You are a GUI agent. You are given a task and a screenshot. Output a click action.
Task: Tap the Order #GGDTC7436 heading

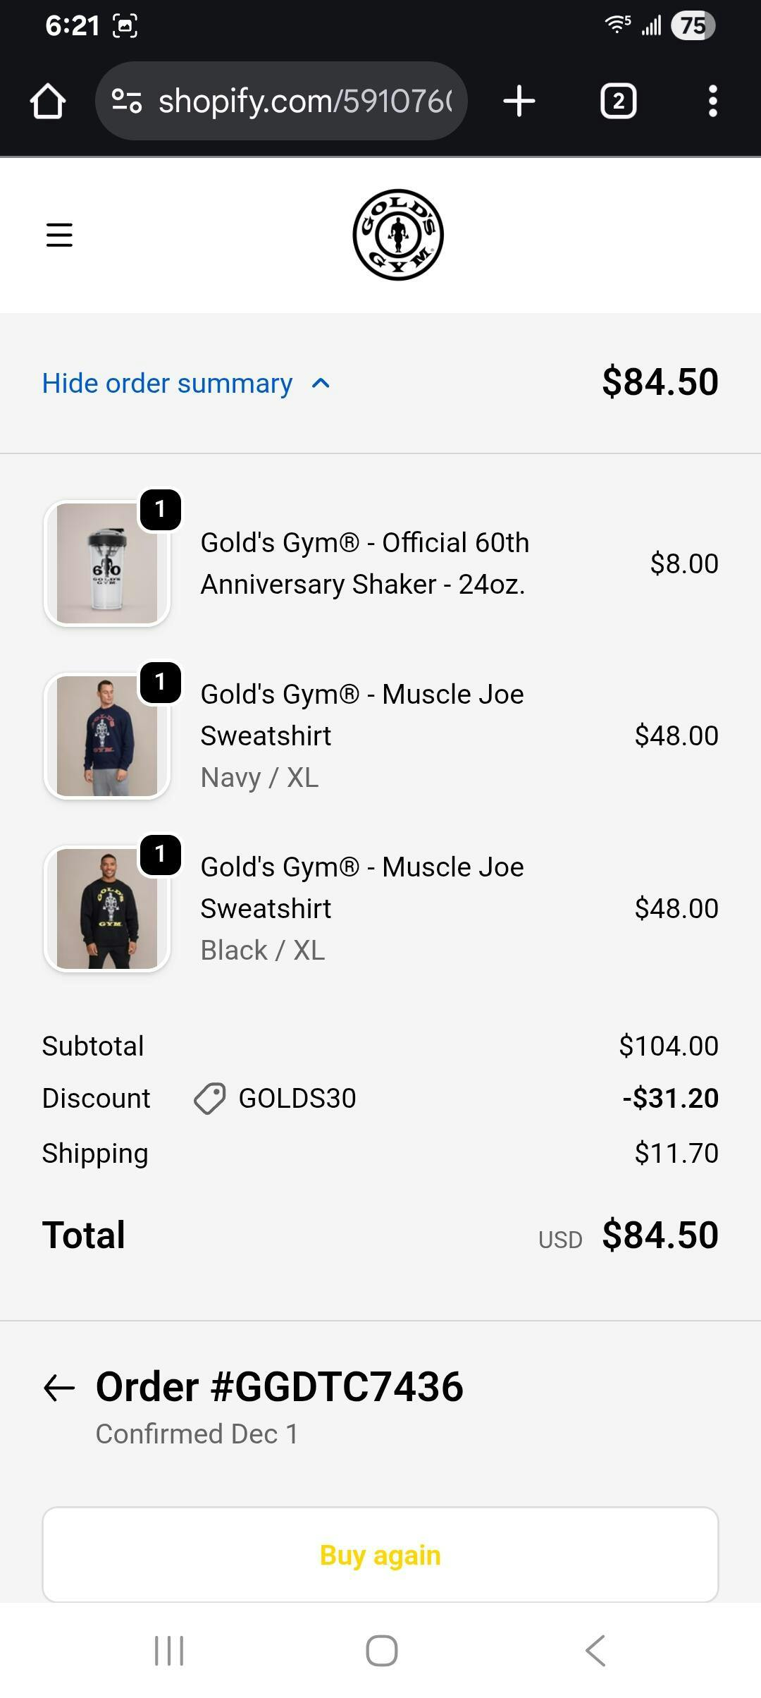tap(279, 1386)
